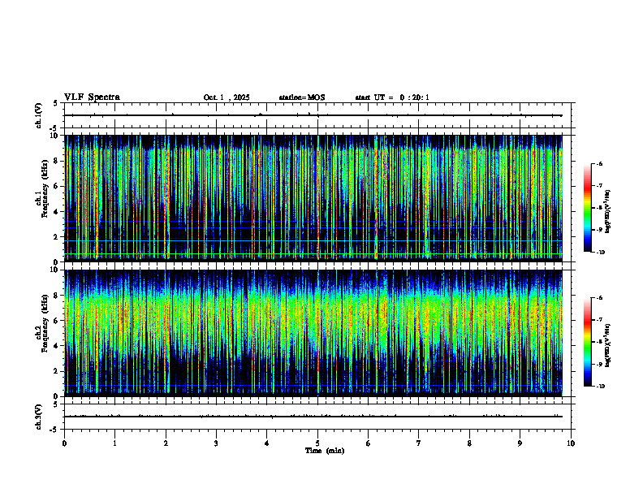Click the ch.2 color bar log(PSD) label
Viewport: 643px width, 497px height.
[x=607, y=346]
